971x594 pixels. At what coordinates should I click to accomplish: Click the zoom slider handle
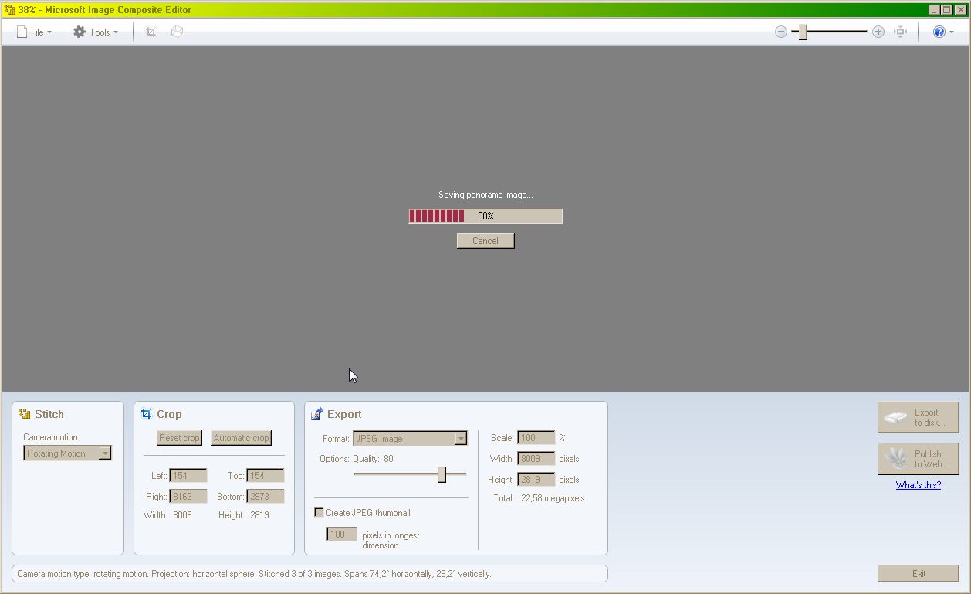pyautogui.click(x=803, y=32)
